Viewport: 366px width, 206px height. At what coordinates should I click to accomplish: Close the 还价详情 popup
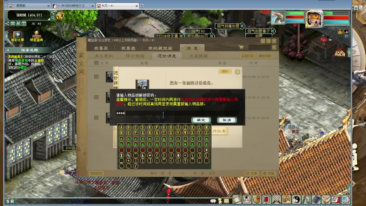coord(238,72)
